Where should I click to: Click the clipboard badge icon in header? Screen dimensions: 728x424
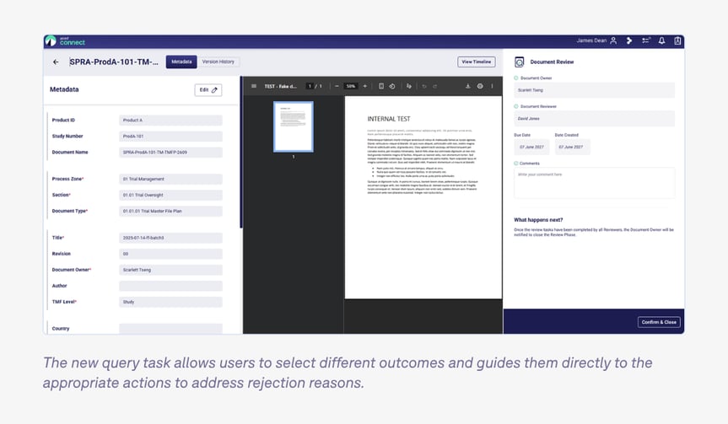tap(677, 40)
